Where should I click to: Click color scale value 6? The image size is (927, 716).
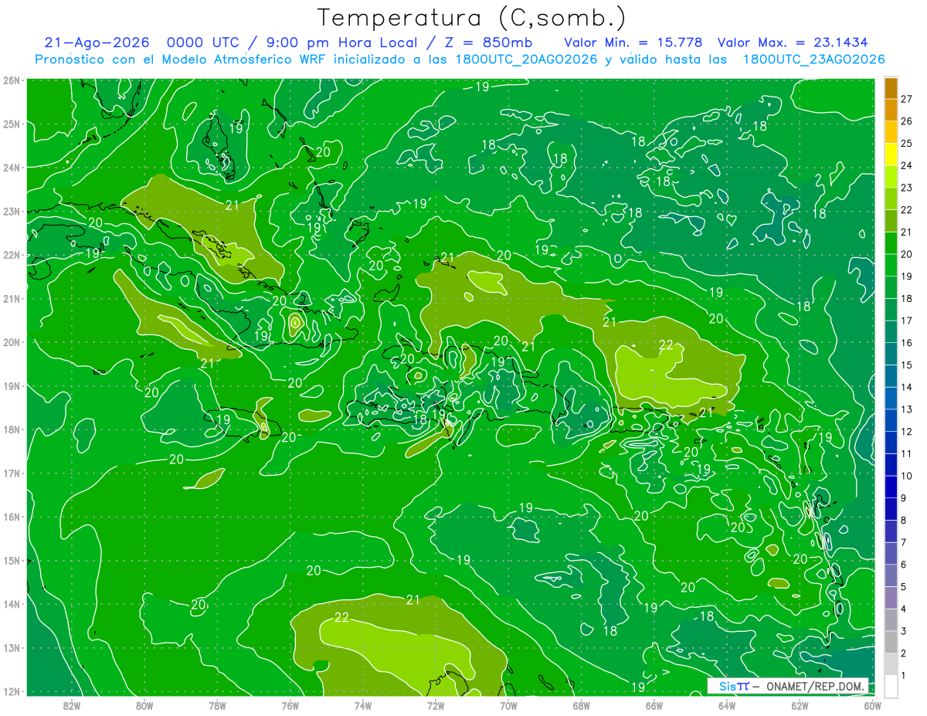coord(904,565)
